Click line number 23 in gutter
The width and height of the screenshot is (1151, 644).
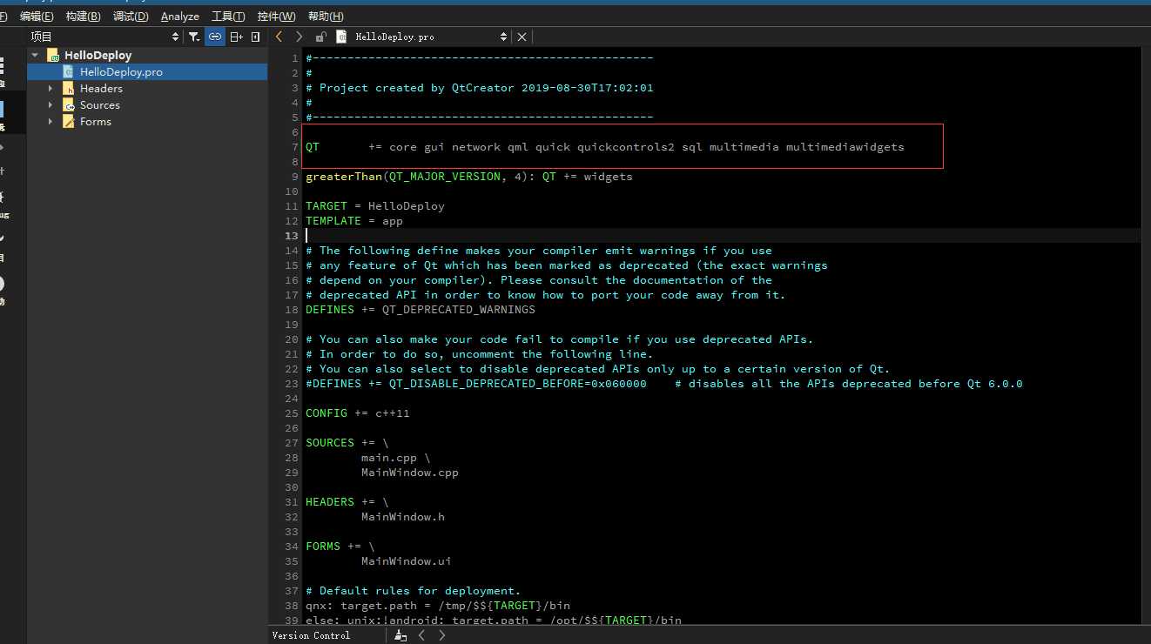point(292,384)
